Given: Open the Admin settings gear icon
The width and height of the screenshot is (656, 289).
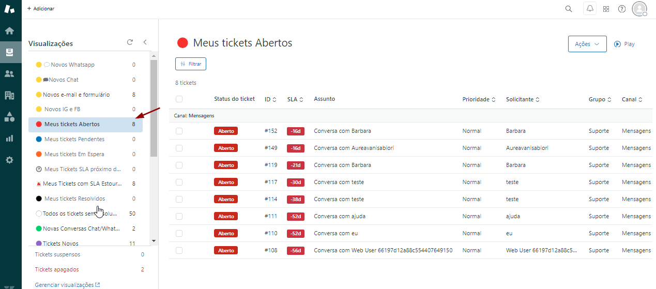Looking at the screenshot, I should pos(9,160).
